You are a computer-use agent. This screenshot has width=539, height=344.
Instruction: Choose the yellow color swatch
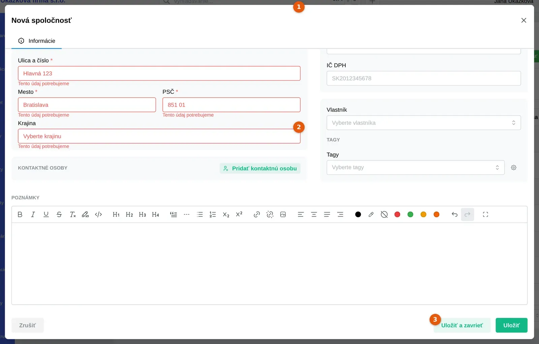[423, 215]
